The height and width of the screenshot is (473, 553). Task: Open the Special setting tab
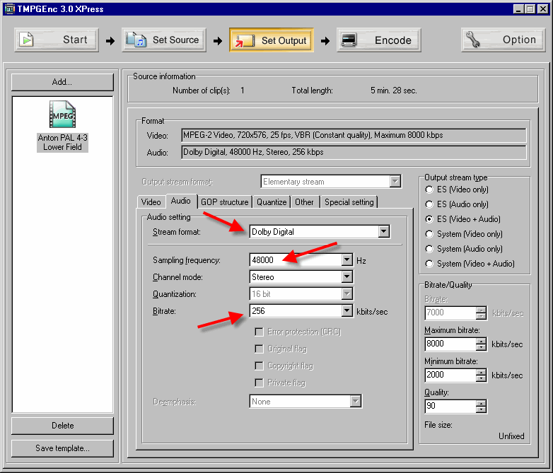[349, 202]
